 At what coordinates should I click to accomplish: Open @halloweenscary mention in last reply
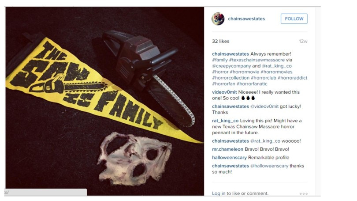269,166
